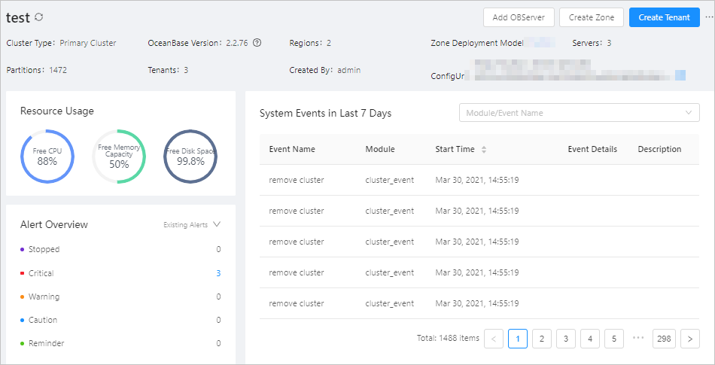The image size is (715, 365).
Task: Click the Resource Usage heading
Action: point(57,111)
